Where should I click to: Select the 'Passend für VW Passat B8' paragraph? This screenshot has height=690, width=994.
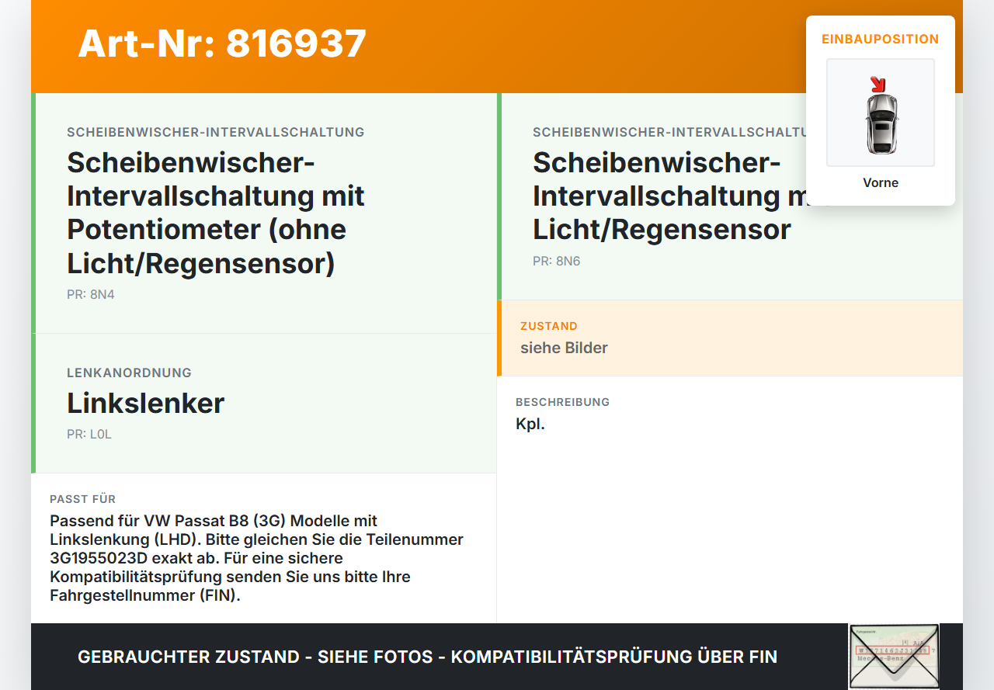pos(257,558)
